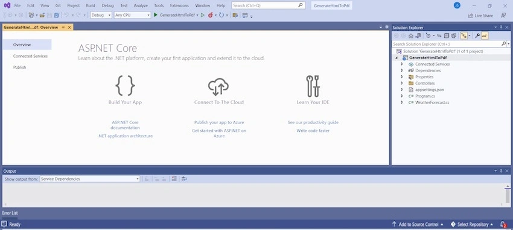This screenshot has width=513, height=230.
Task: Click Pending Changes Filter clock icon
Action: point(429,36)
